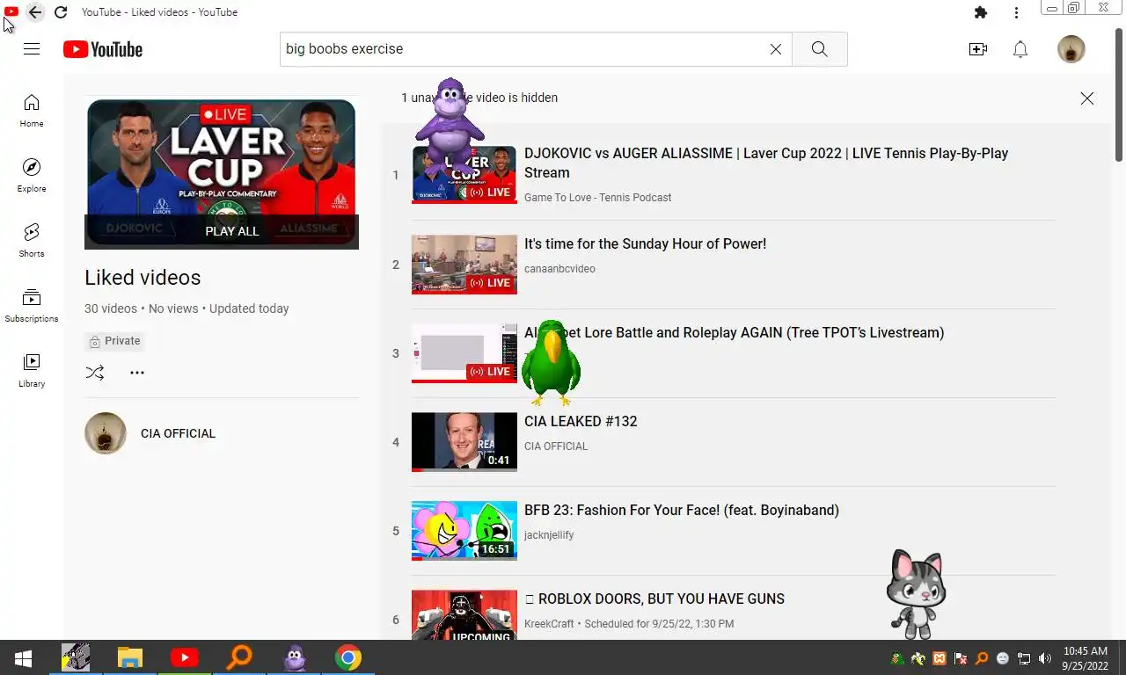
Task: Open the Create video icon
Action: pyautogui.click(x=978, y=49)
